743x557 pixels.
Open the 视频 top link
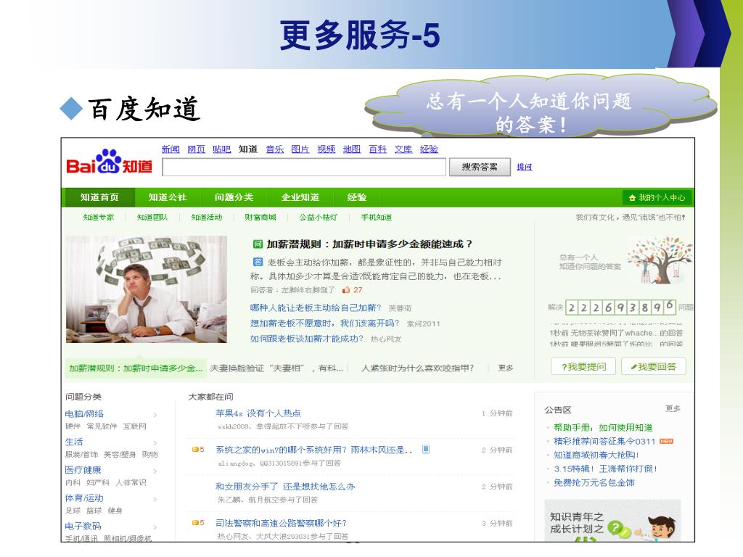click(327, 149)
